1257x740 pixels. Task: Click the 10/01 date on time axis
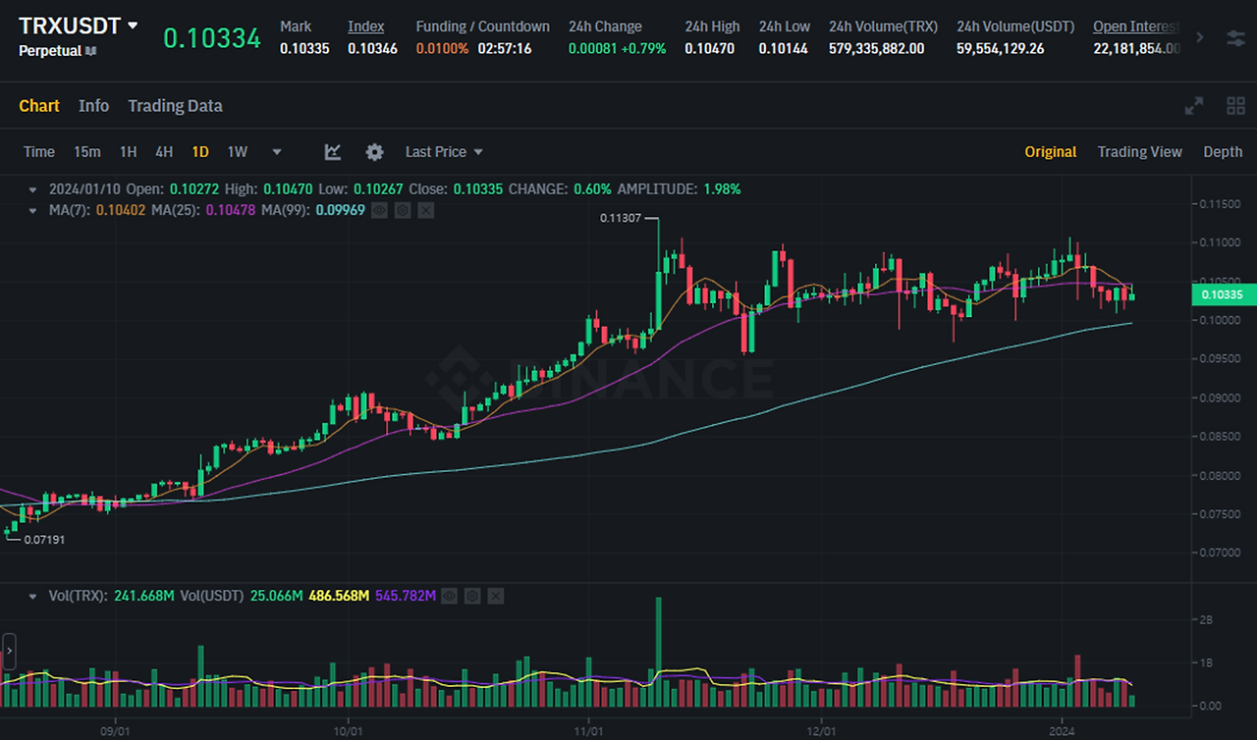[x=349, y=731]
